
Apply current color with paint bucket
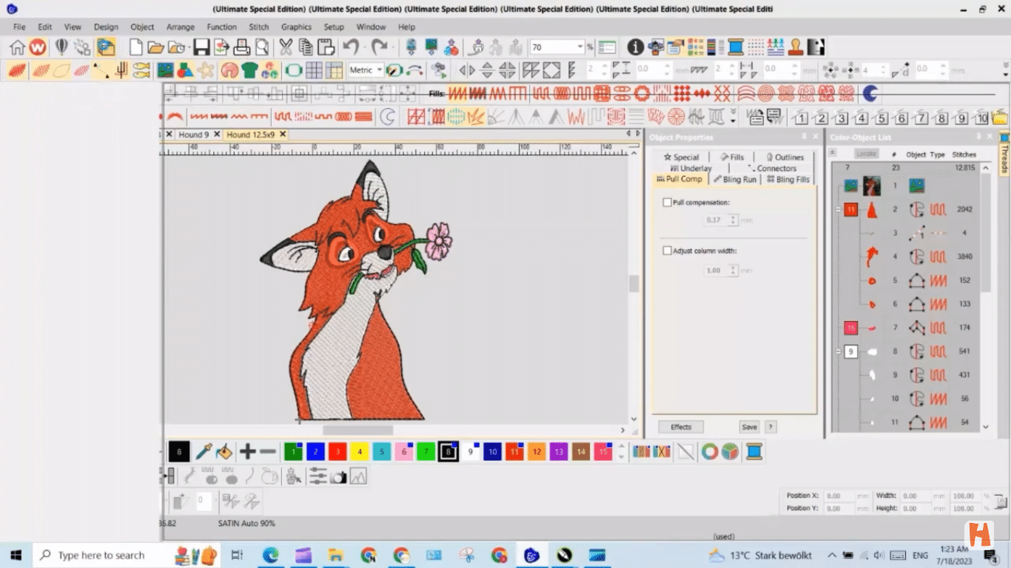(x=224, y=452)
